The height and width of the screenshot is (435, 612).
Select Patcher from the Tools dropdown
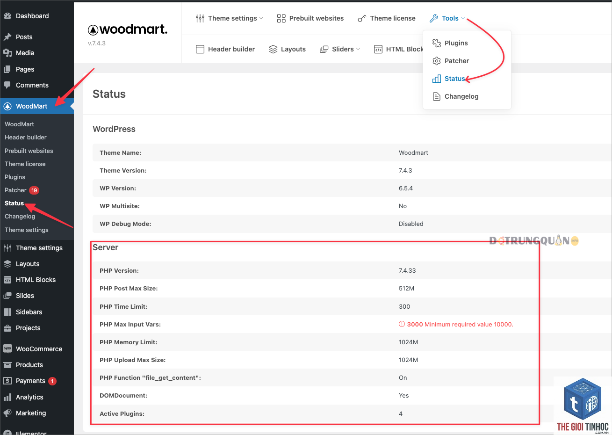coord(457,61)
